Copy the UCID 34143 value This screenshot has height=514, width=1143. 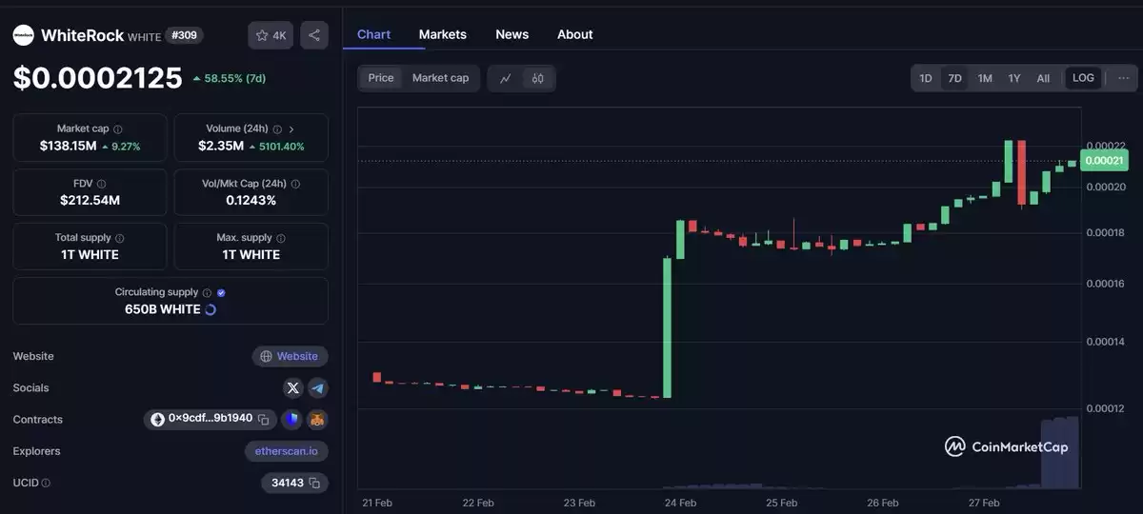313,483
